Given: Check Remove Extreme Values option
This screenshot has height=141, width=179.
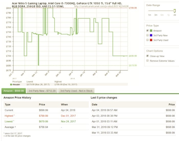Looking at the screenshot, I should pos(147,61).
